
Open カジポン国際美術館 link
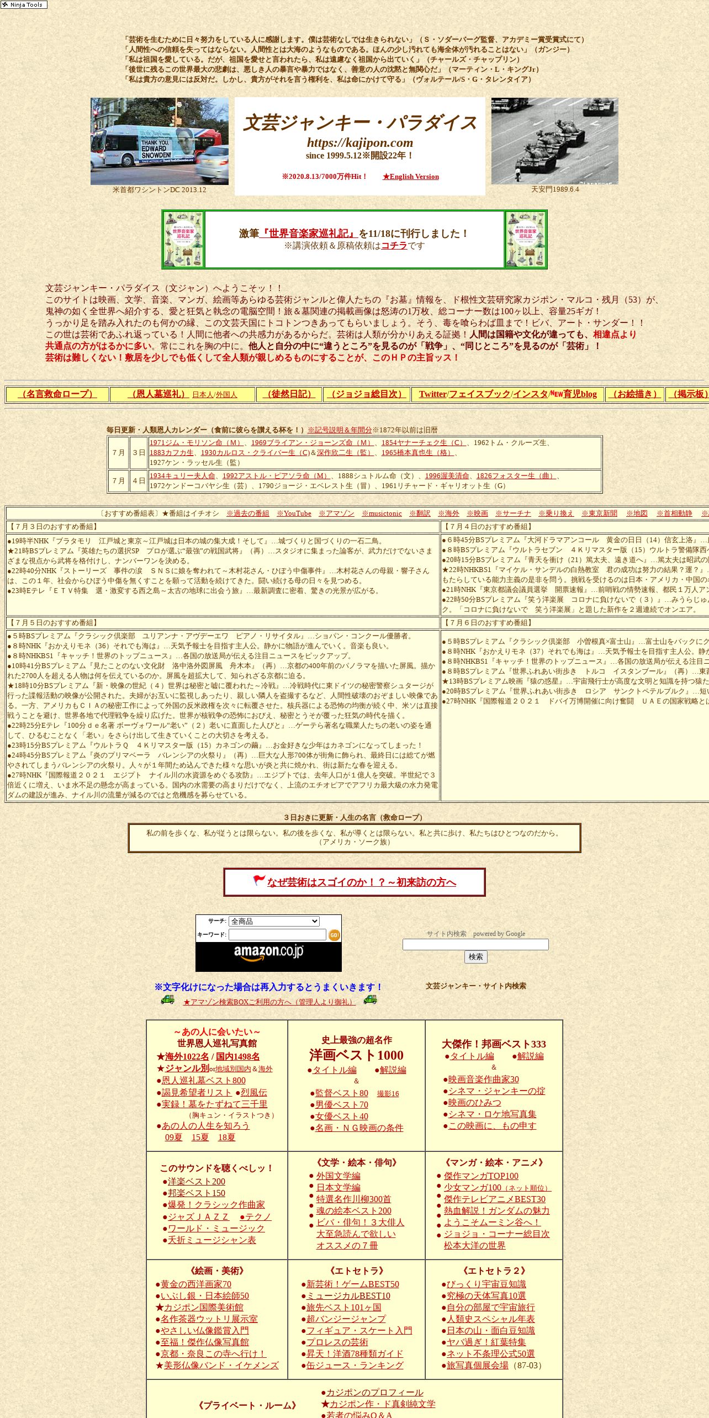(203, 1307)
